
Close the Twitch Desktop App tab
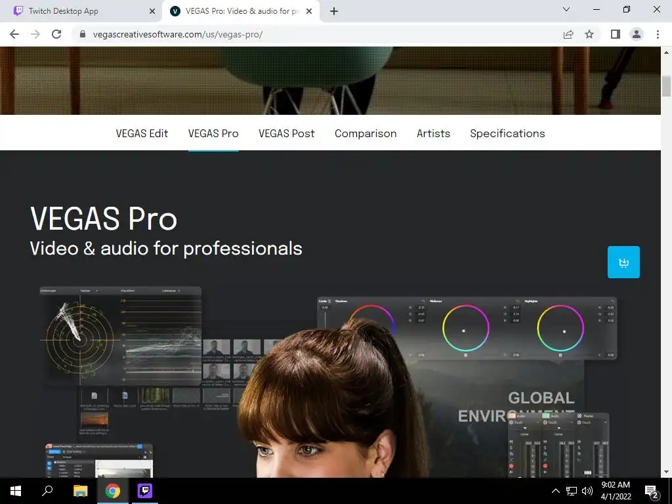coord(152,12)
